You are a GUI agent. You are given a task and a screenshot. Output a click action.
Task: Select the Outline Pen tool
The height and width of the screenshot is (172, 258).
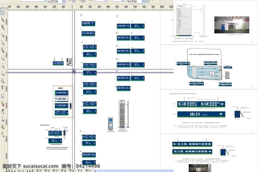pyautogui.click(x=2, y=119)
